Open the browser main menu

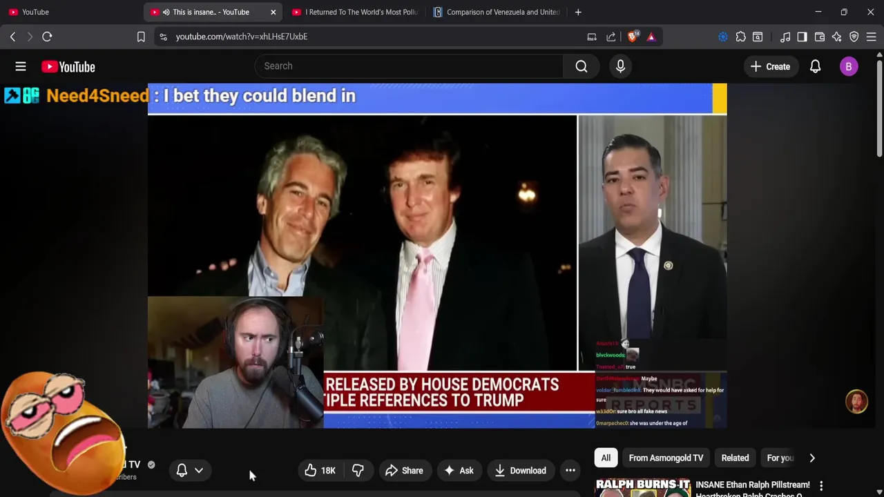pyautogui.click(x=872, y=37)
